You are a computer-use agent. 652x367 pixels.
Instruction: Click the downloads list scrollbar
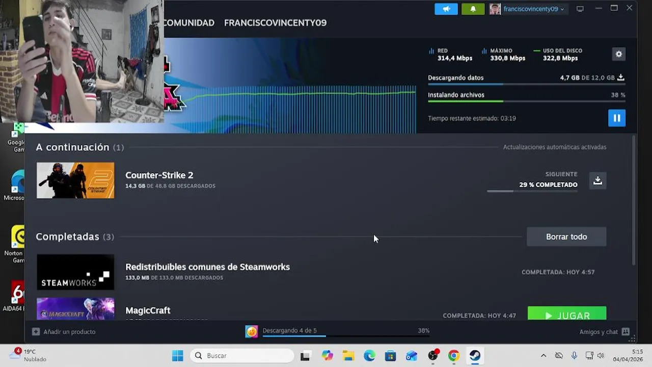point(634,200)
